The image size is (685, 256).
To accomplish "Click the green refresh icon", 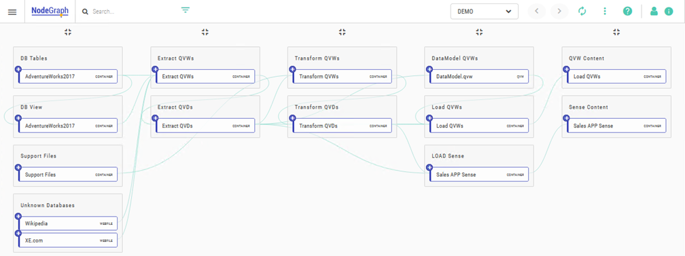I will click(582, 12).
